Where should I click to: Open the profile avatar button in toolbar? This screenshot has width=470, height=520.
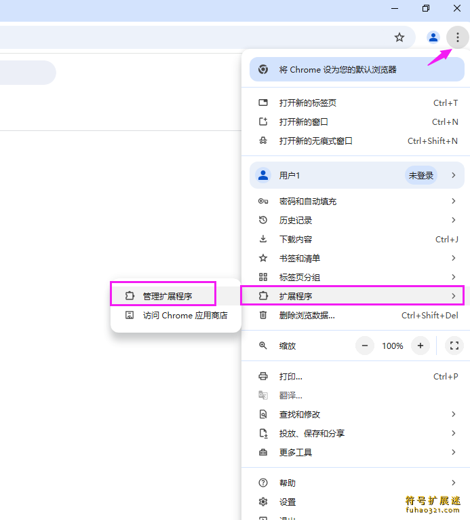click(433, 37)
